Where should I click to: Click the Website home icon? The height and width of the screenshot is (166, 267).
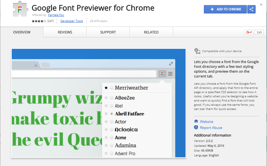coord(196,121)
